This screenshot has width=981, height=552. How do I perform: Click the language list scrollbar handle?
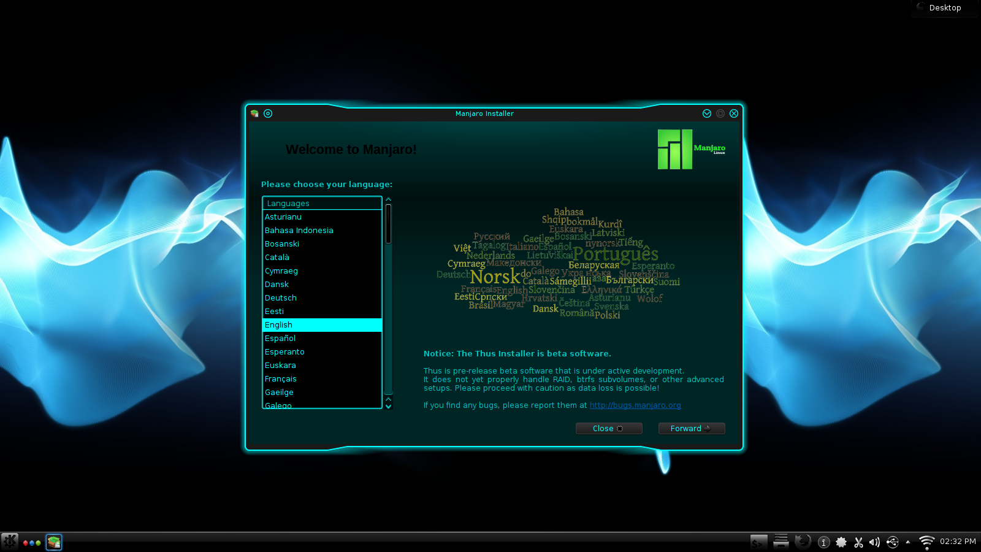(388, 224)
